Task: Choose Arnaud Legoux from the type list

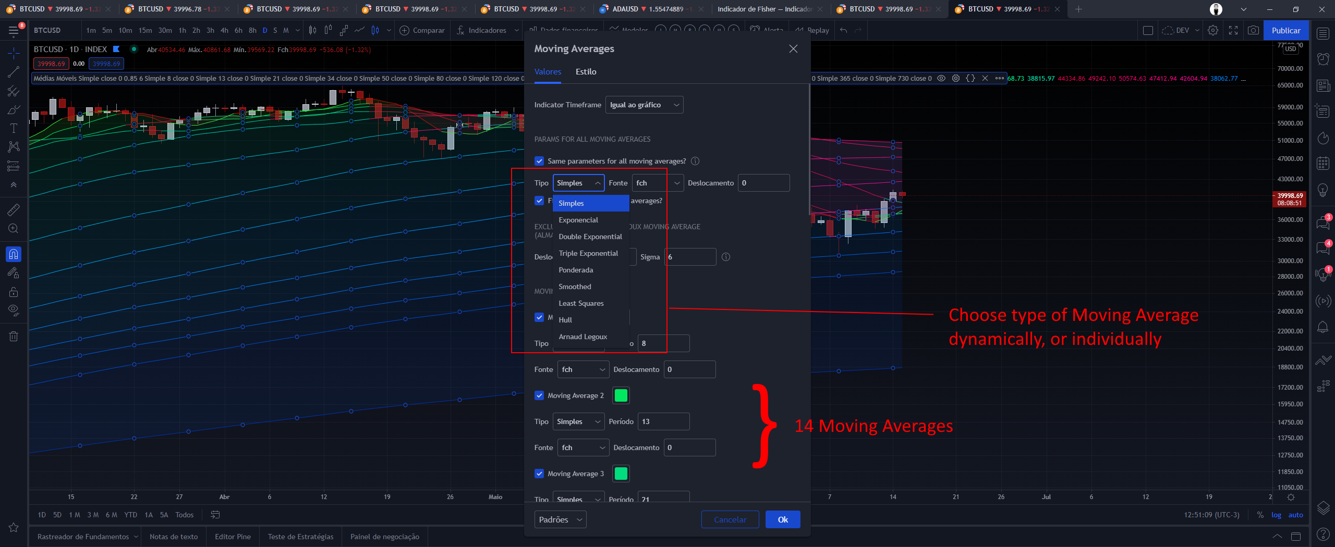Action: click(591, 337)
